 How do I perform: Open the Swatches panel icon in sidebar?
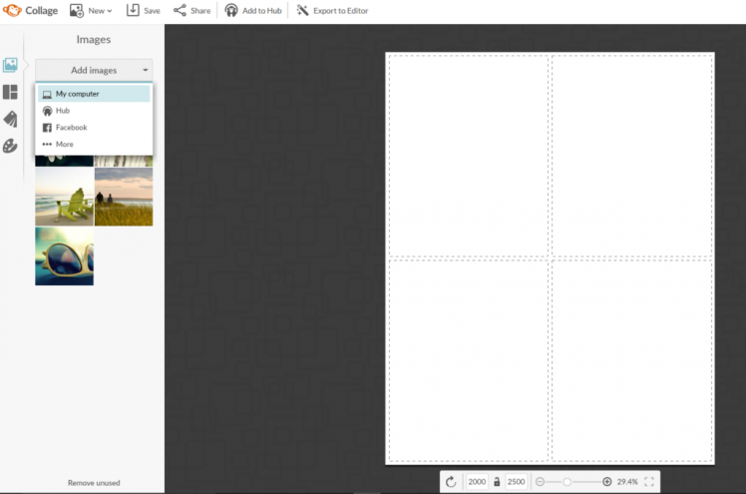pyautogui.click(x=10, y=119)
